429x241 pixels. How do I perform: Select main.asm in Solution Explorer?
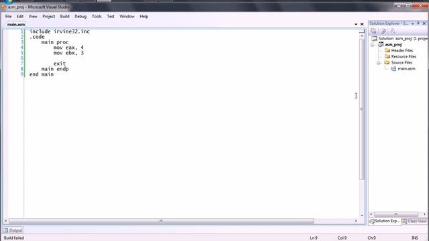406,68
